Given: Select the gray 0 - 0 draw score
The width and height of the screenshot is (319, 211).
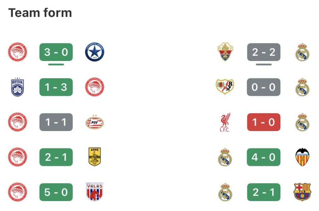Looking at the screenshot, I should coord(264,87).
